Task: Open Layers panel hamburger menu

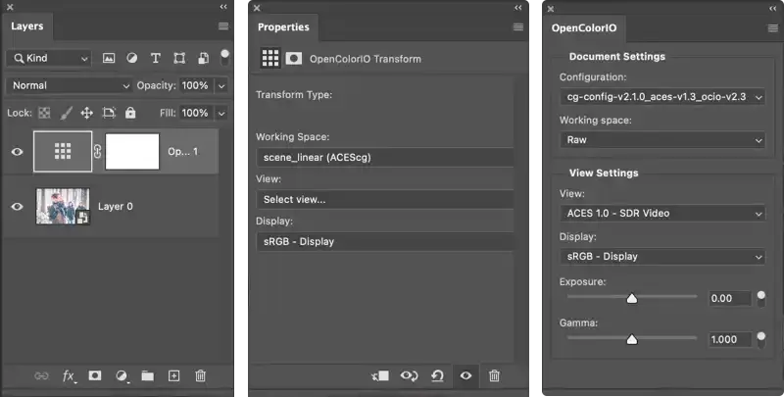Action: click(x=223, y=26)
